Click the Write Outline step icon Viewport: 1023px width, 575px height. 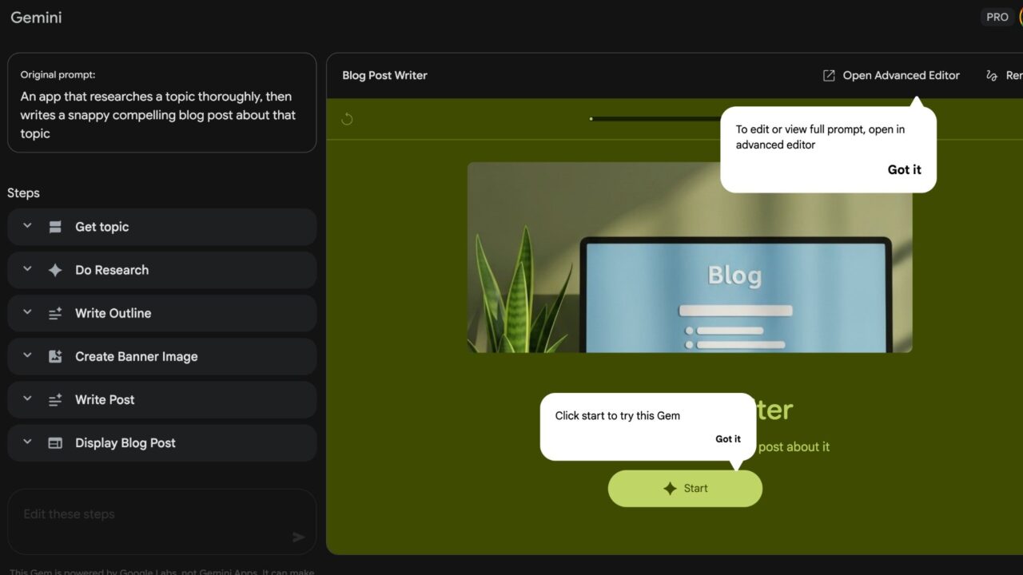coord(54,313)
